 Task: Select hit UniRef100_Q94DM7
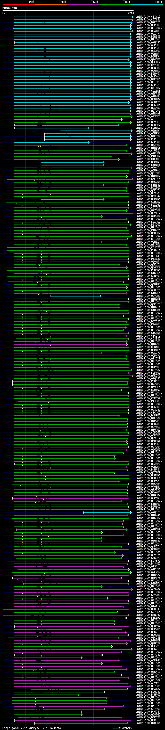pyautogui.click(x=148, y=60)
